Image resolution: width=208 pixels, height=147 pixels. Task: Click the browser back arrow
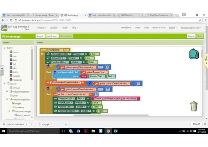(3, 20)
